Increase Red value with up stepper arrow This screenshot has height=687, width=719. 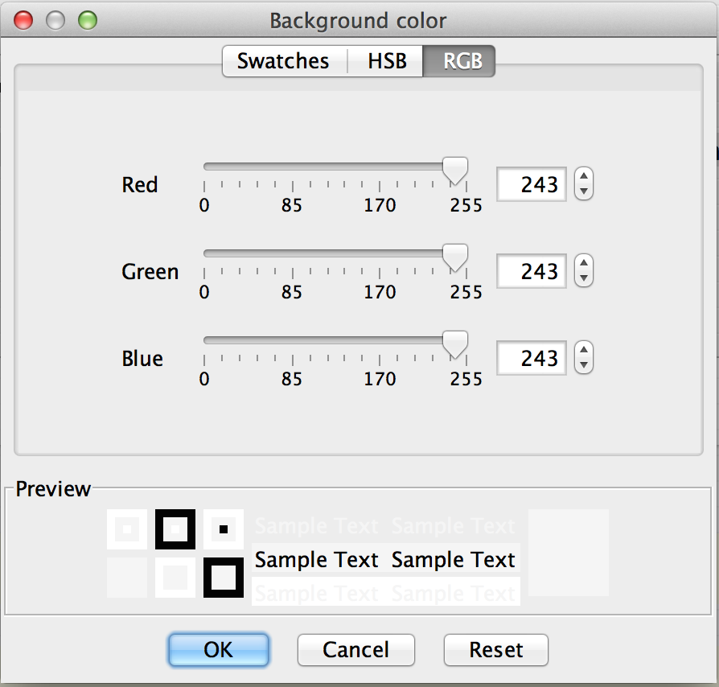[585, 177]
